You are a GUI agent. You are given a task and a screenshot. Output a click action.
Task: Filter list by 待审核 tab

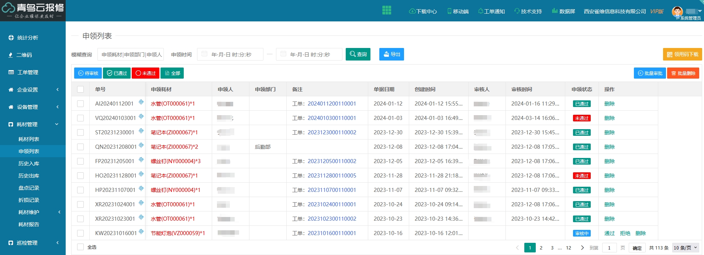(x=88, y=73)
